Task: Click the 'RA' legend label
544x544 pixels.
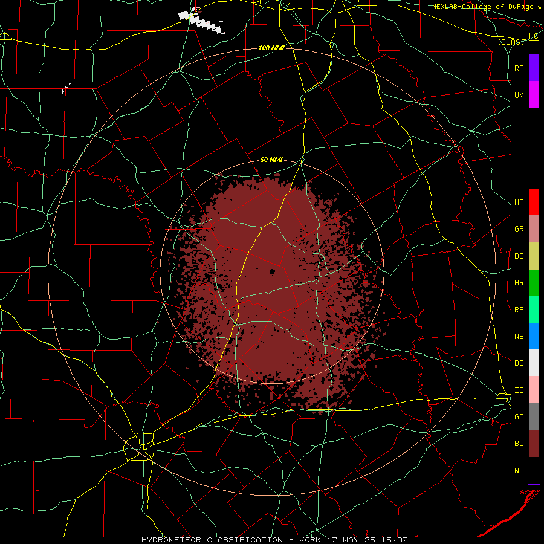Action: point(519,310)
